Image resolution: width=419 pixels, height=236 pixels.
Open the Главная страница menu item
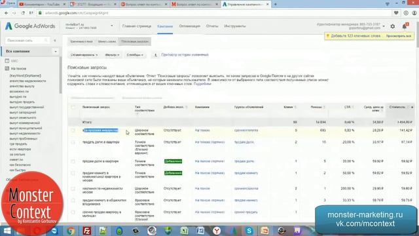coord(137,26)
